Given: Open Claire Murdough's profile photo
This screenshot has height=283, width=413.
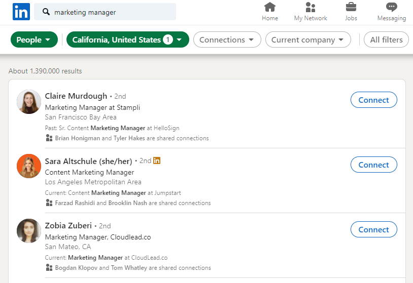Looking at the screenshot, I should (x=28, y=102).
